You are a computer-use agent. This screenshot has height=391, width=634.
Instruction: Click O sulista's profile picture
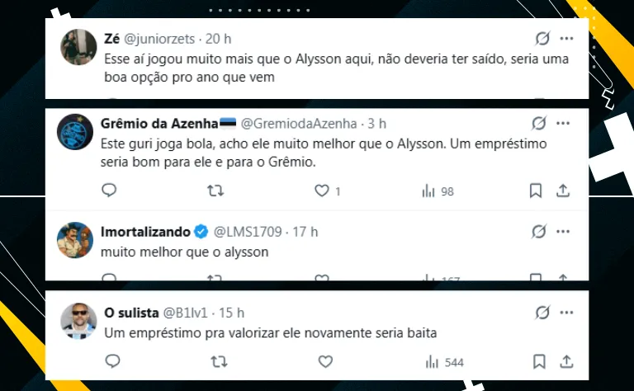pyautogui.click(x=79, y=321)
